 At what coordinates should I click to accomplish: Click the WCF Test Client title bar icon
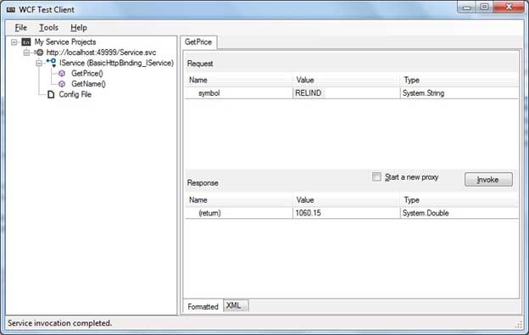[11, 10]
